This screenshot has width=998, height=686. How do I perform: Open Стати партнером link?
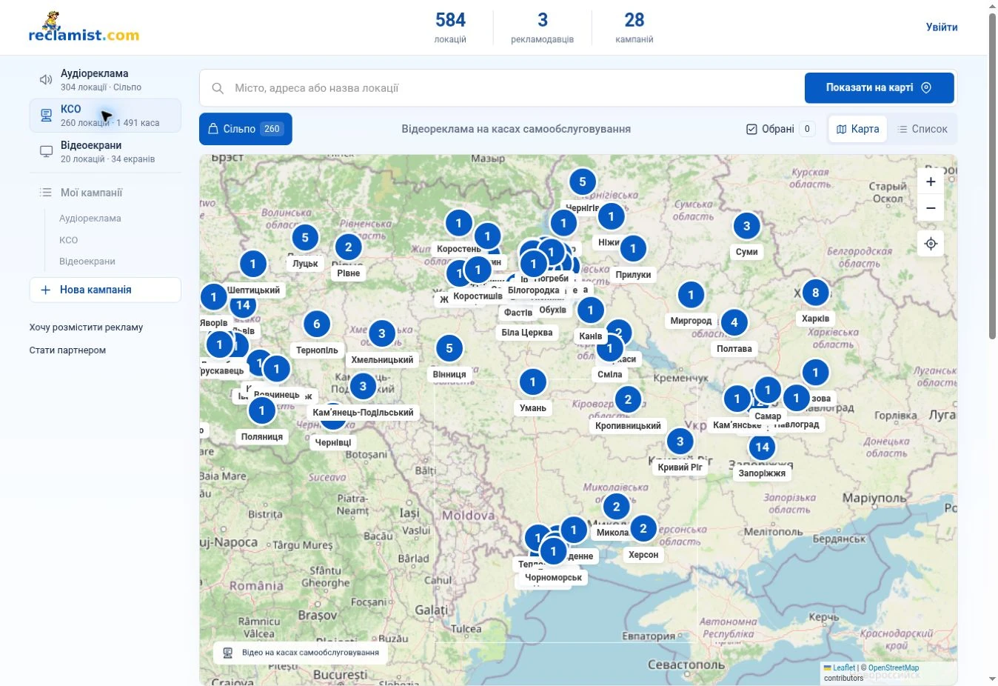click(x=67, y=350)
